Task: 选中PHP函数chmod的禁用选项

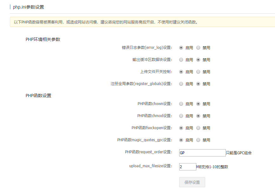Action: pos(198,116)
